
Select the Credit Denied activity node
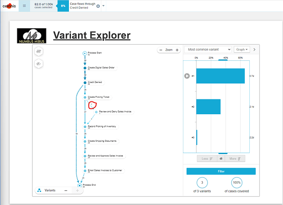85,83
